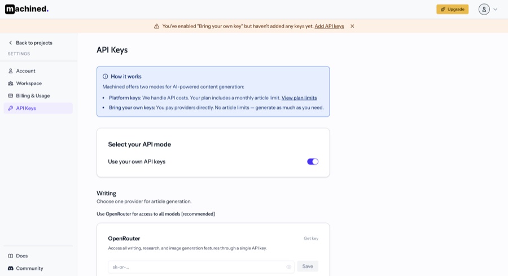Focus the OpenRouter API key input field
The height and width of the screenshot is (276, 508).
(198, 266)
